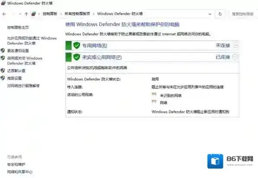Expand the address bar history dropdown
The image size is (258, 178).
click(x=210, y=14)
